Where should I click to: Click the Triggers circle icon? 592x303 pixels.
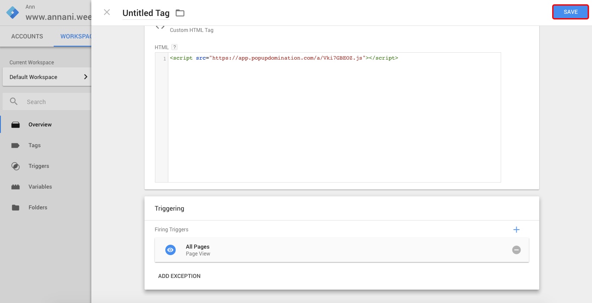16,166
